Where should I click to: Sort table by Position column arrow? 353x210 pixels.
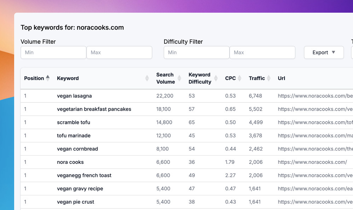[48, 78]
